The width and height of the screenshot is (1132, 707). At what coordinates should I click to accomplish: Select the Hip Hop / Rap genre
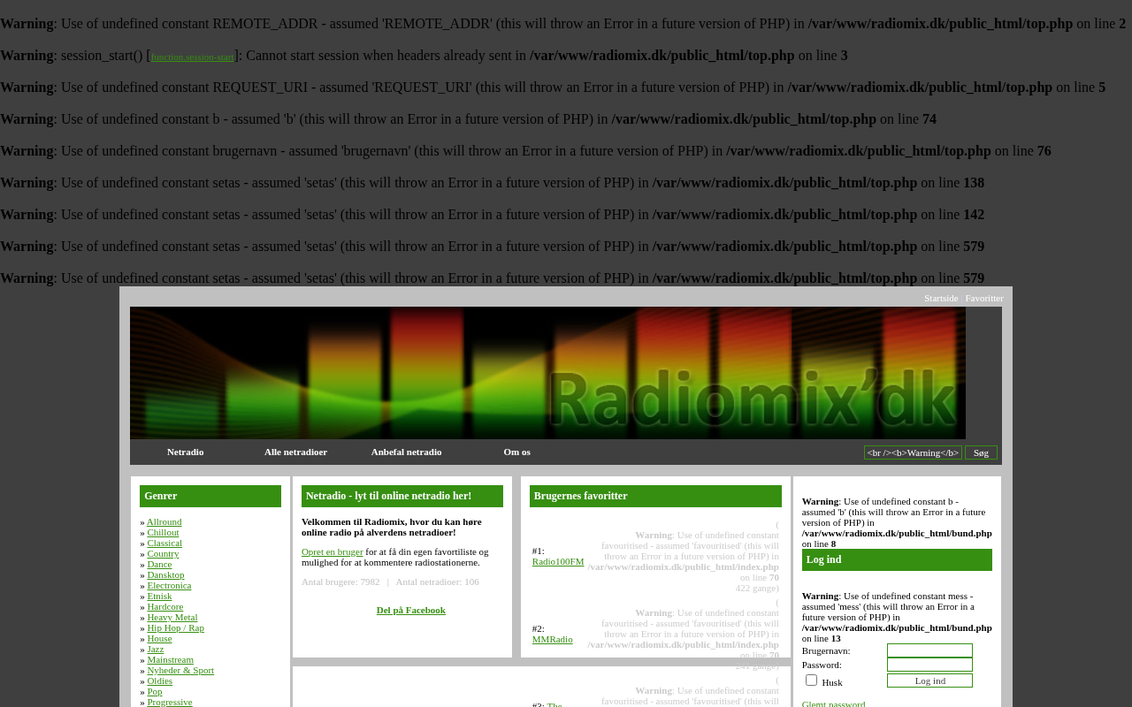[175, 628]
